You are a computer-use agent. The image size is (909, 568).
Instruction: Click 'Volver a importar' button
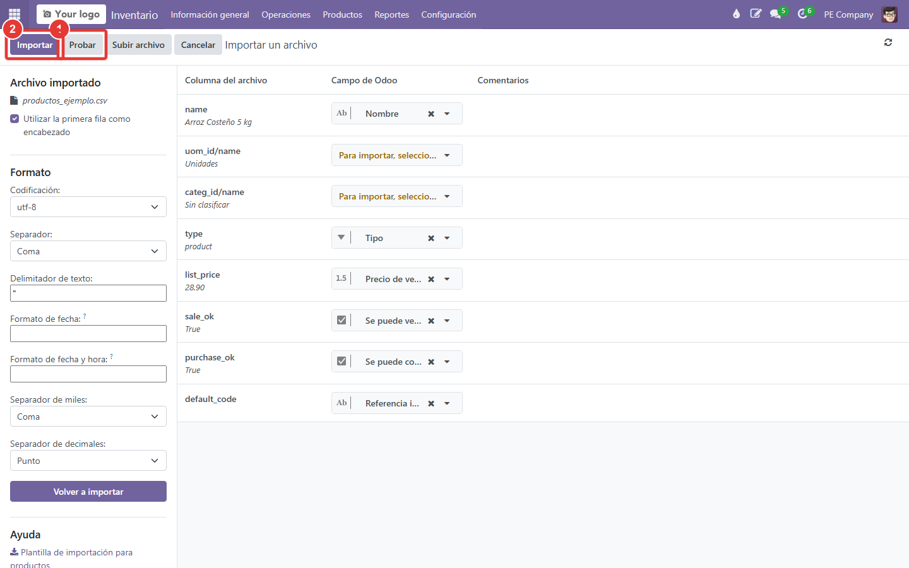pos(88,492)
